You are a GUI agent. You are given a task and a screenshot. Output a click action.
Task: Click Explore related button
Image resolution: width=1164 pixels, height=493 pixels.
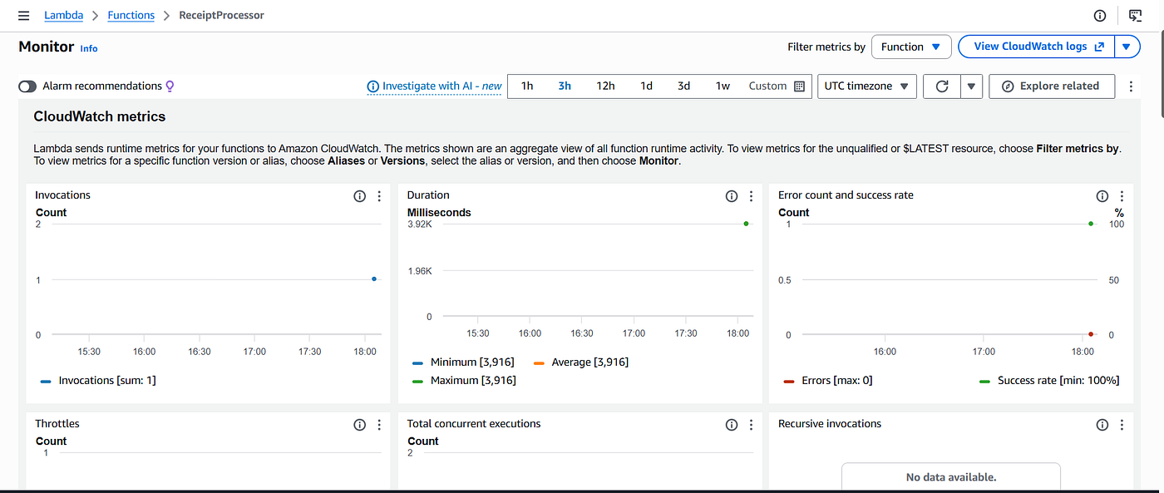(x=1052, y=86)
